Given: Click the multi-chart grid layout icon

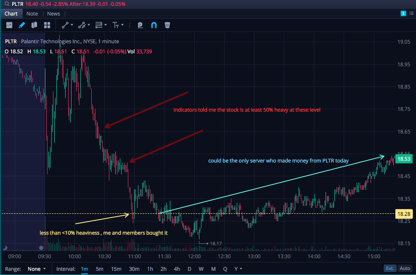Looking at the screenshot, I should click(x=47, y=25).
